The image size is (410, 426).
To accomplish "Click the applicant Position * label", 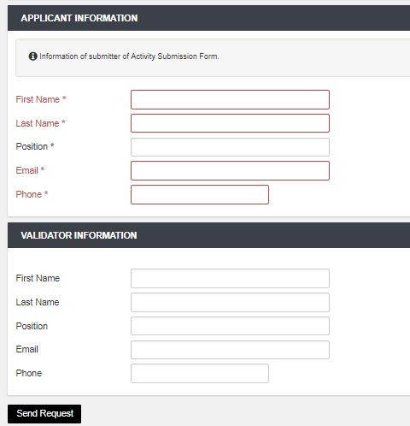I will [x=35, y=146].
